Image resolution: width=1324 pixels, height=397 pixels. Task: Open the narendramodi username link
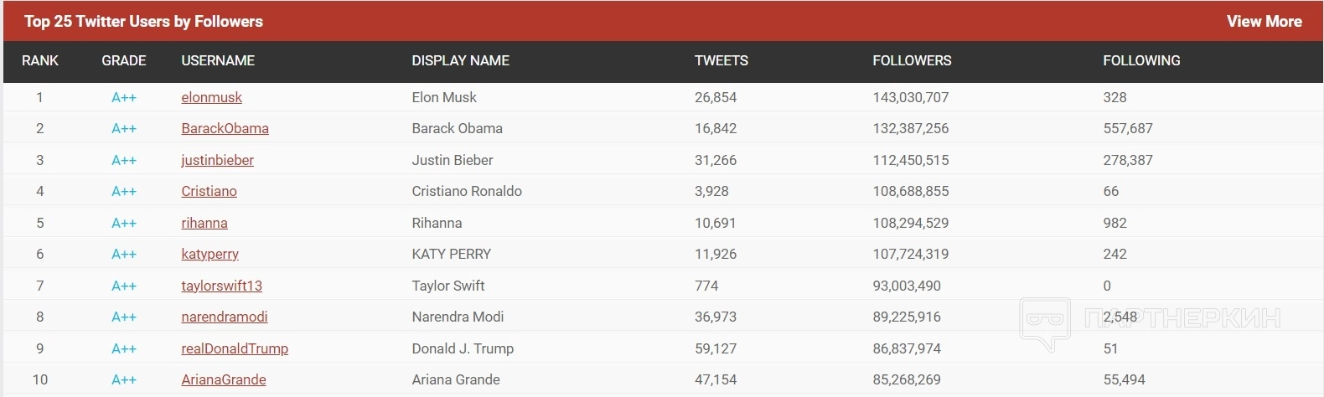[224, 317]
